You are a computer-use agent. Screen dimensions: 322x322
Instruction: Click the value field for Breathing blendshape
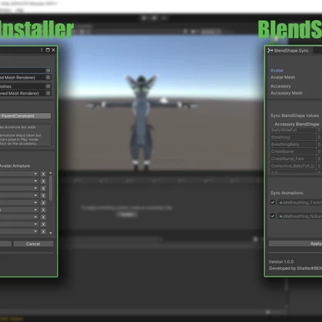tap(319, 137)
